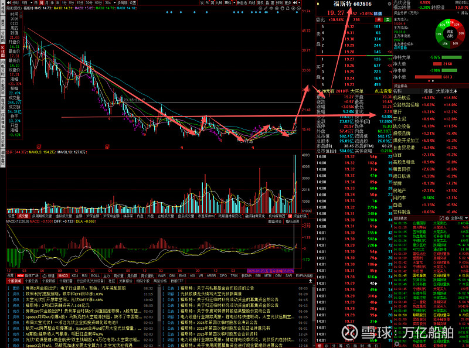The height and width of the screenshot is (348, 469).
Task: Expand the 事件 dropdown arrow
Action: (235, 3)
